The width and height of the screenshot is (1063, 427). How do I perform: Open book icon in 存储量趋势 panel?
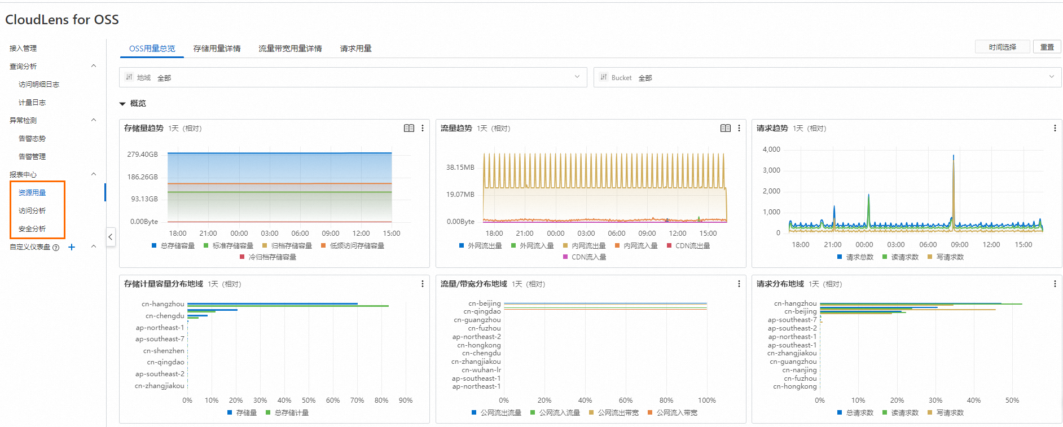point(409,129)
